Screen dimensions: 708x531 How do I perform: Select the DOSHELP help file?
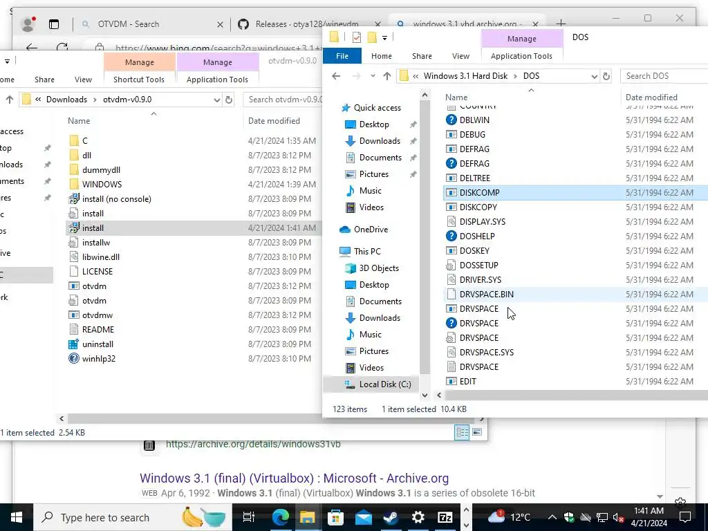[477, 236]
